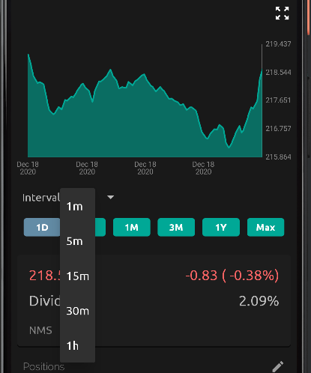Image resolution: width=311 pixels, height=373 pixels.
Task: Click the Positions section heading
Action: [43, 366]
